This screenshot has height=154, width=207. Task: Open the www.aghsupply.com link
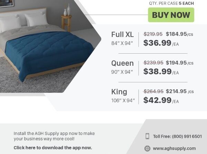(x=174, y=148)
